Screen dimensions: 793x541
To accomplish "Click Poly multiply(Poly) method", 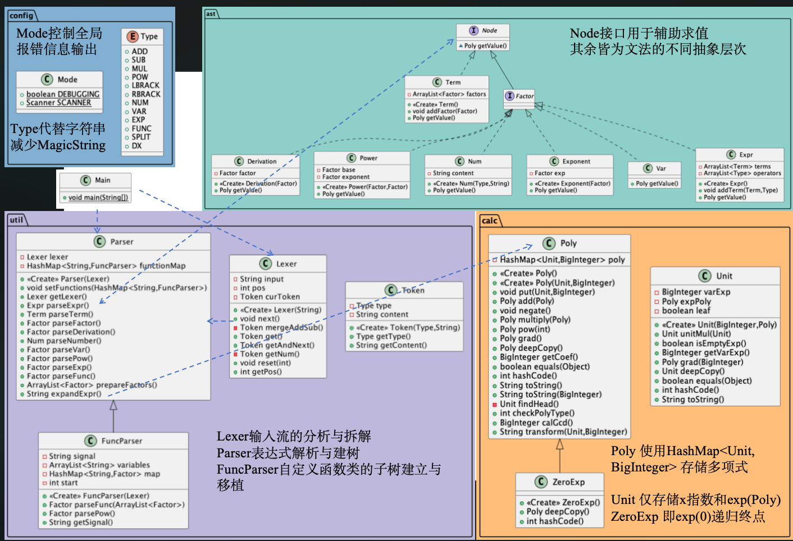I will (x=535, y=320).
